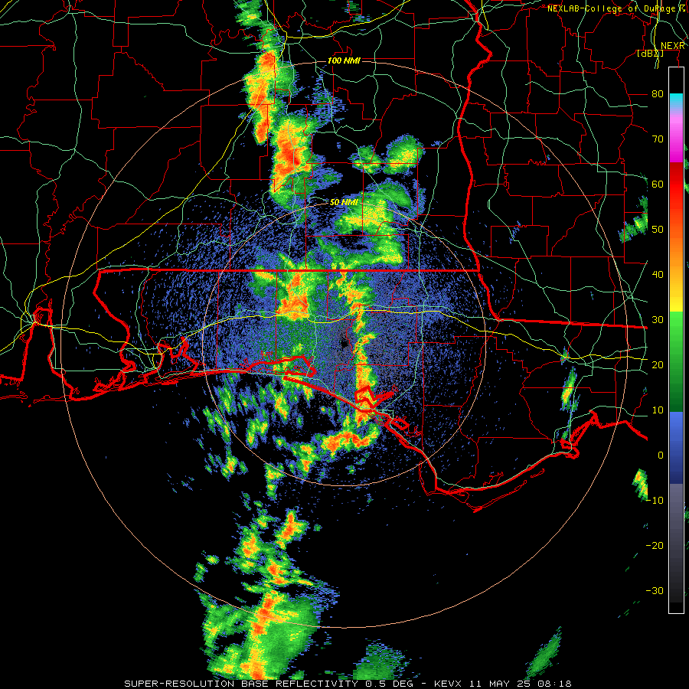Select the NEXLAB-College of DuPage credit text
The width and height of the screenshot is (689, 689).
(613, 8)
